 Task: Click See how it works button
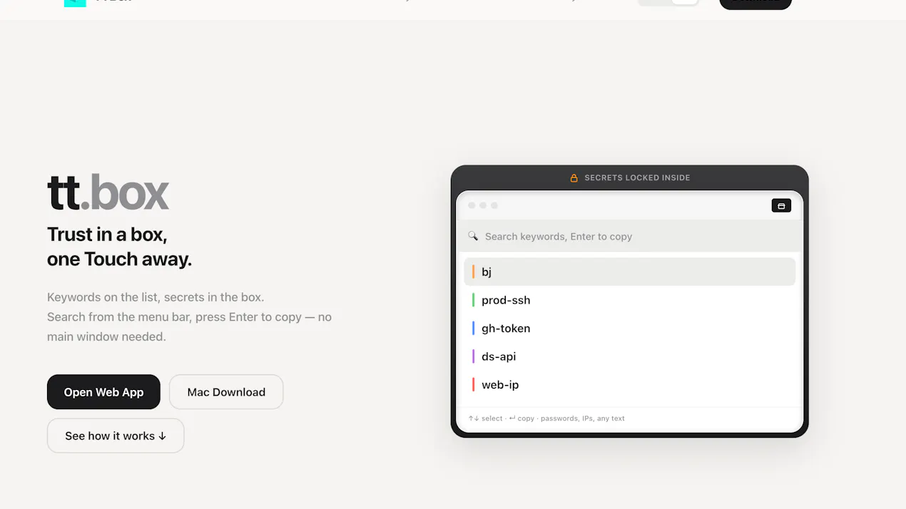point(116,436)
